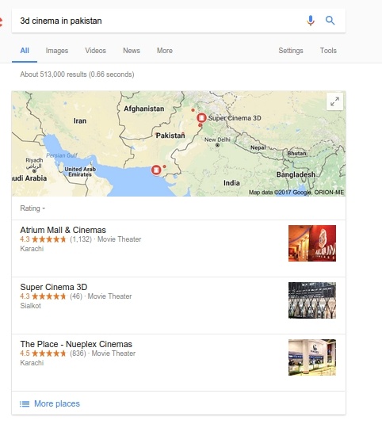Expand the map to full view
Screen dimensions: 382x428
click(334, 101)
